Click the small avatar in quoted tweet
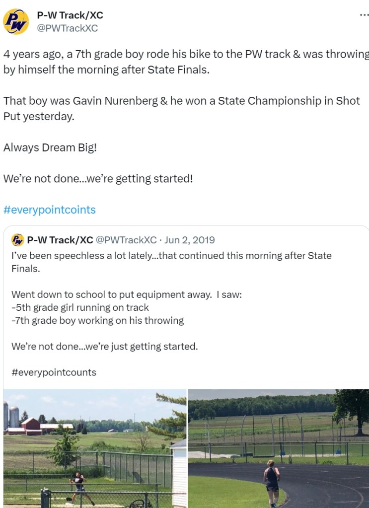 17,240
